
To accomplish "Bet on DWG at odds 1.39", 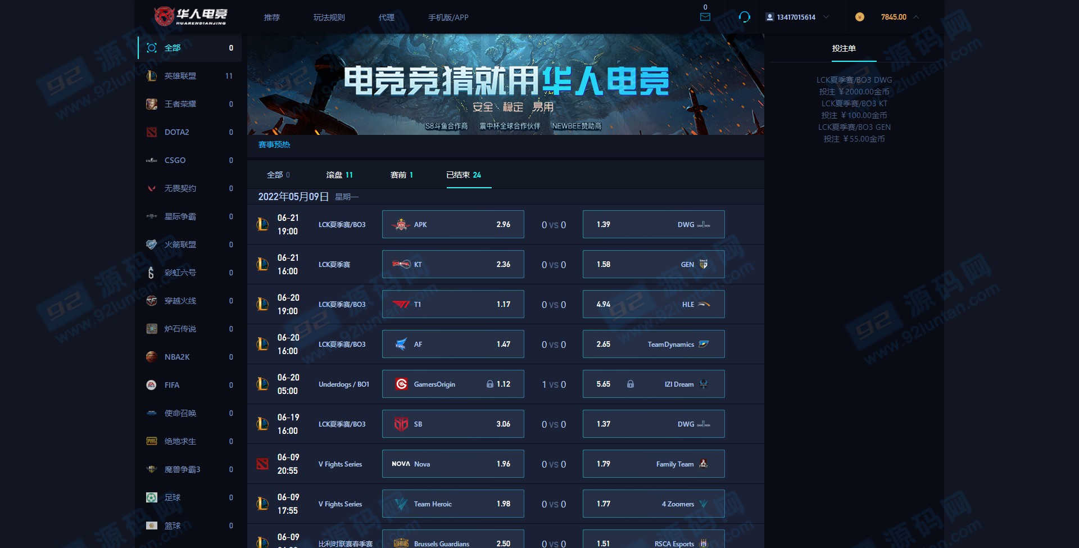I will (654, 224).
